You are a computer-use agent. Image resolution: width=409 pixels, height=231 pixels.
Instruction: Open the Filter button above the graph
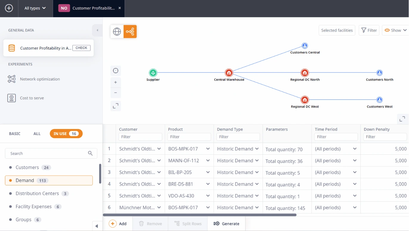tap(369, 30)
